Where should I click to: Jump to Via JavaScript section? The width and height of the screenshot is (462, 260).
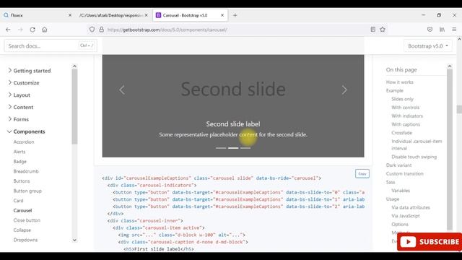pos(406,216)
